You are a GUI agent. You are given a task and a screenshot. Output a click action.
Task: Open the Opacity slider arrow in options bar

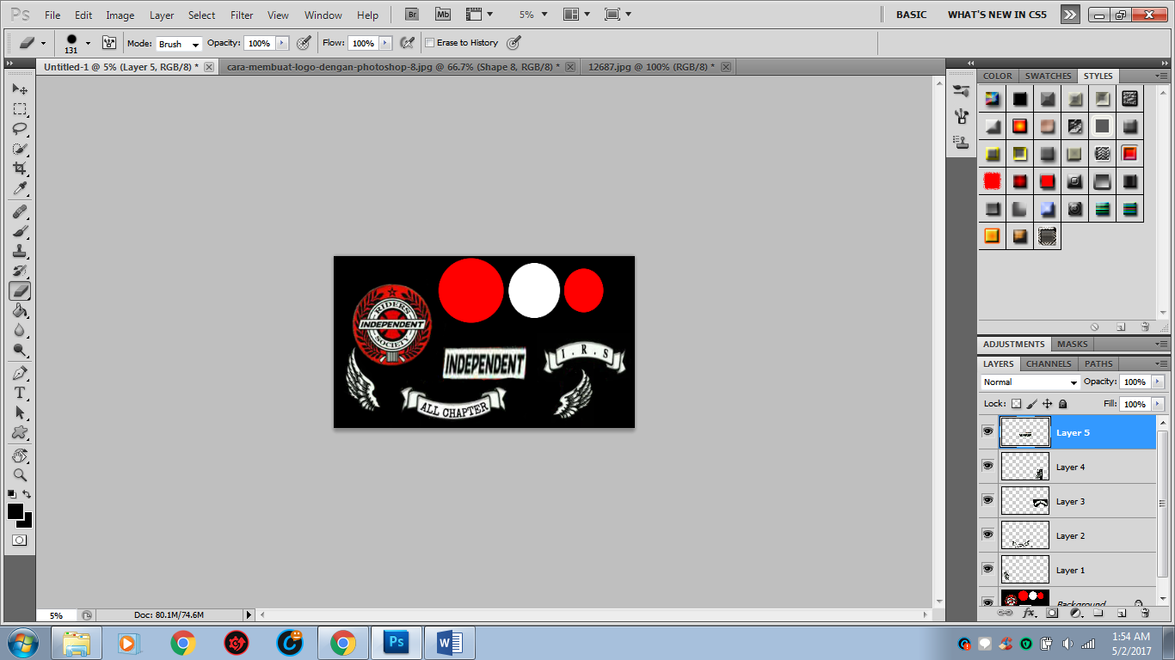[282, 43]
